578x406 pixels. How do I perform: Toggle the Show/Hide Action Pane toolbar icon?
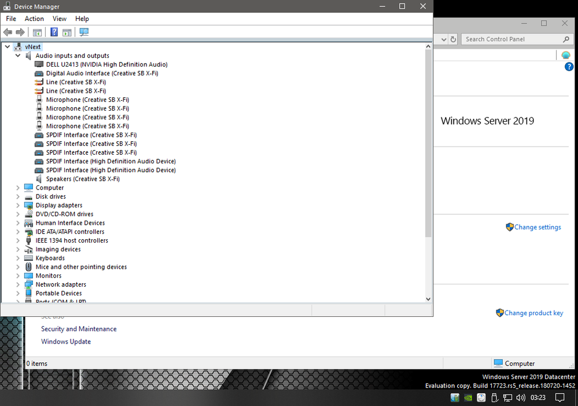pos(67,32)
